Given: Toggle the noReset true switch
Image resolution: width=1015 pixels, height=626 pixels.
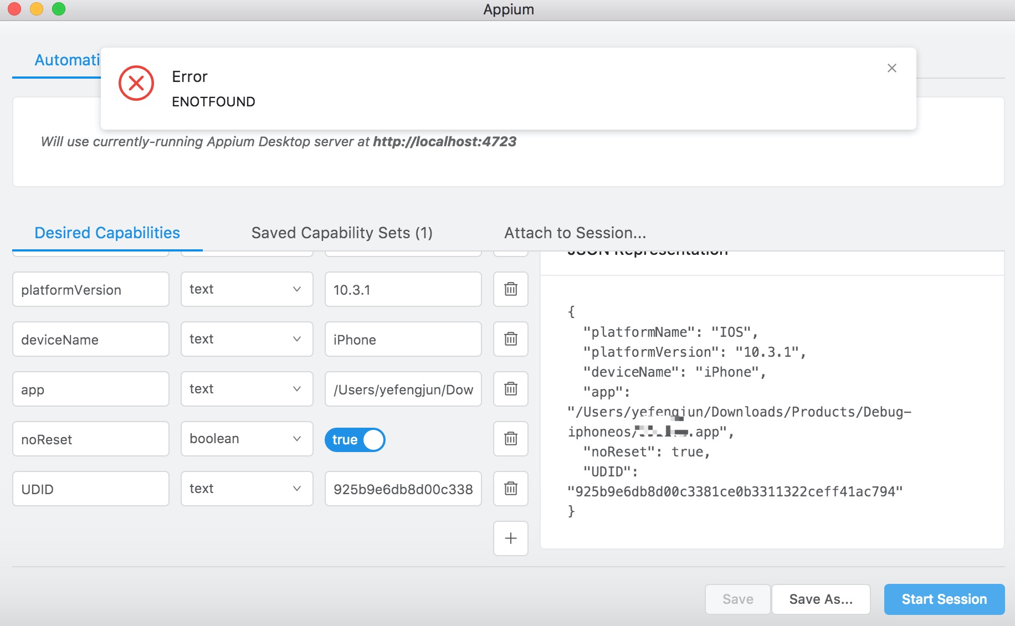Looking at the screenshot, I should click(355, 440).
